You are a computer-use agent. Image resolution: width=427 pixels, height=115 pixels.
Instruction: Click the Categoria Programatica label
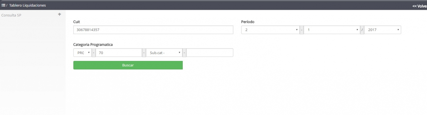(x=93, y=45)
